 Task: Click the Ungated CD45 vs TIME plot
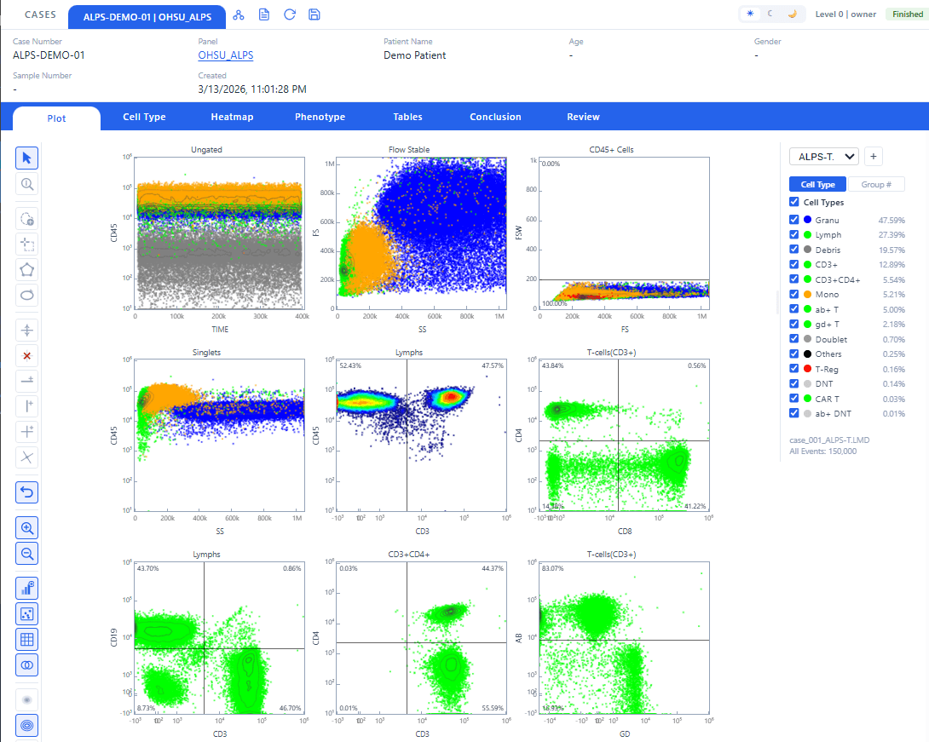coord(220,233)
